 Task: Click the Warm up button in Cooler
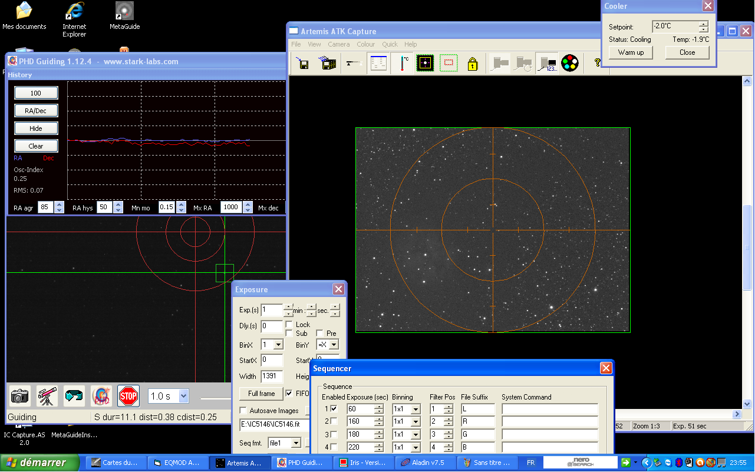tap(631, 52)
